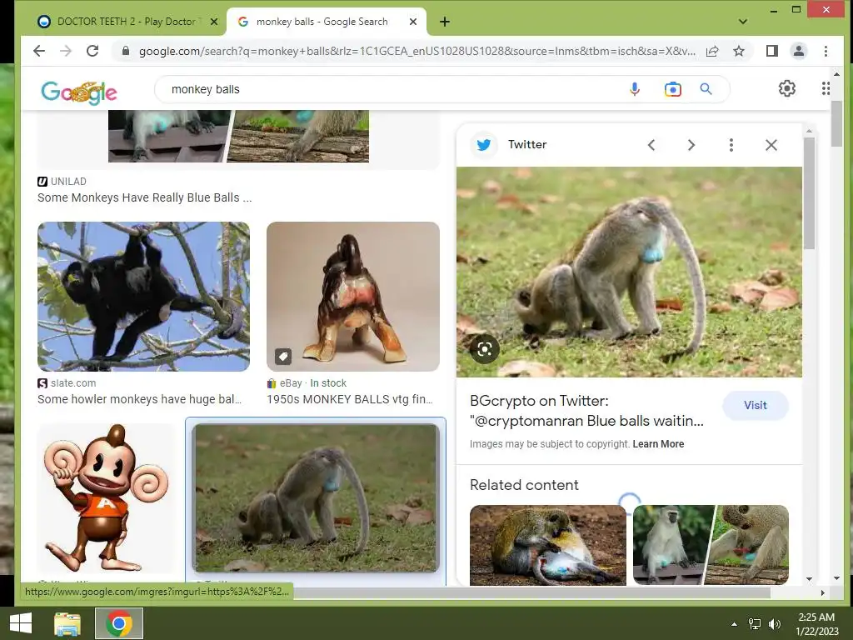This screenshot has height=640, width=853.
Task: Open volume control tray icon
Action: 775,624
